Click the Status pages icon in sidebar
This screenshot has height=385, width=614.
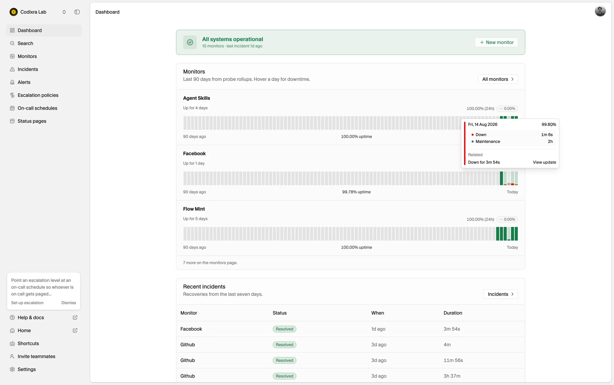(x=12, y=121)
